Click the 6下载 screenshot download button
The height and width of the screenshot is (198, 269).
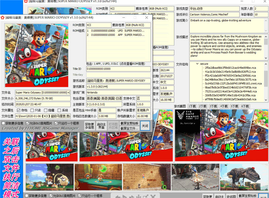(x=245, y=106)
